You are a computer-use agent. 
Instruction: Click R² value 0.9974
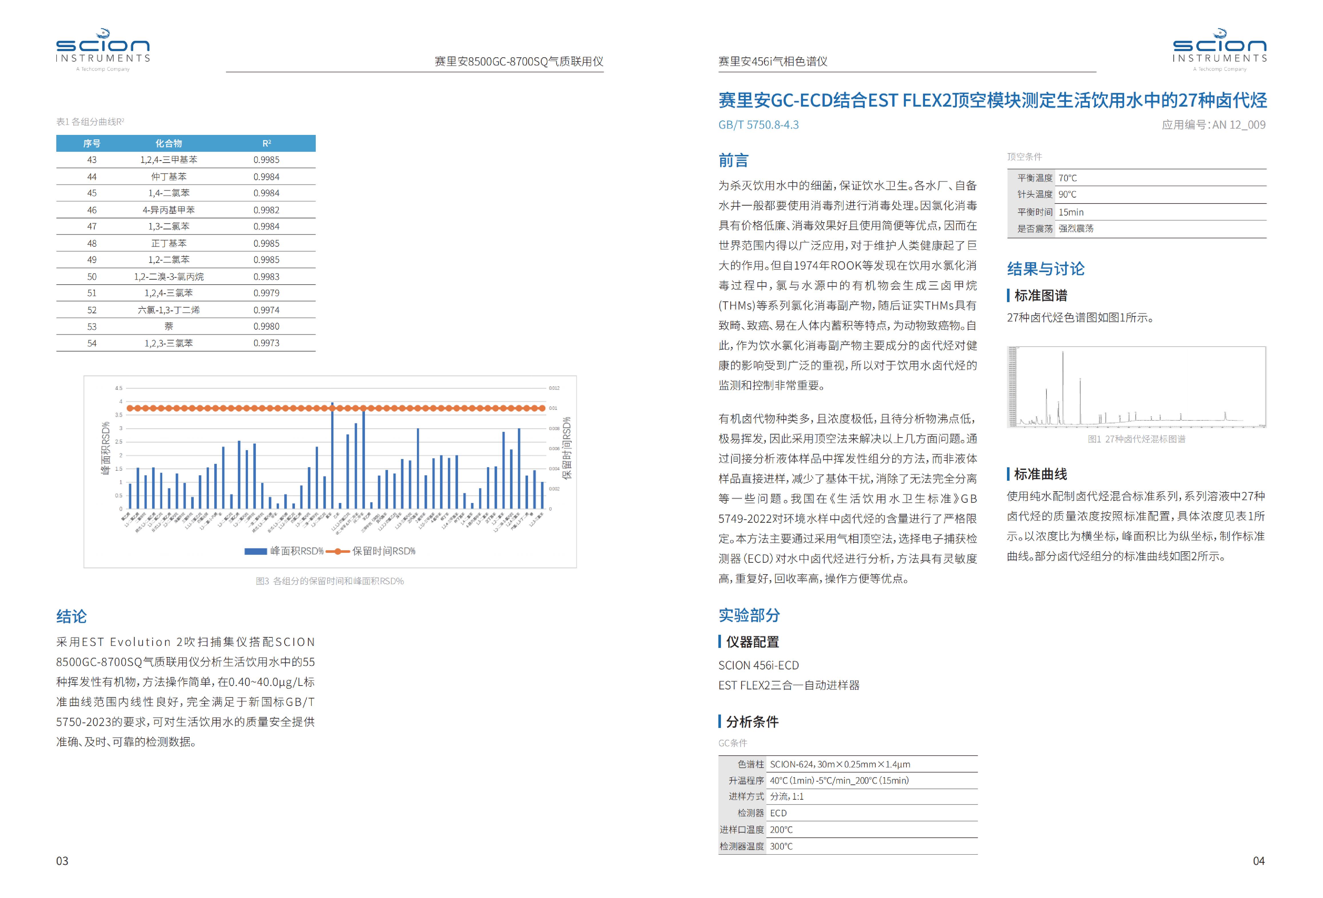(x=266, y=310)
